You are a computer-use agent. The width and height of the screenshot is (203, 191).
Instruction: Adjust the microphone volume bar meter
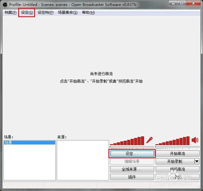[127, 141]
